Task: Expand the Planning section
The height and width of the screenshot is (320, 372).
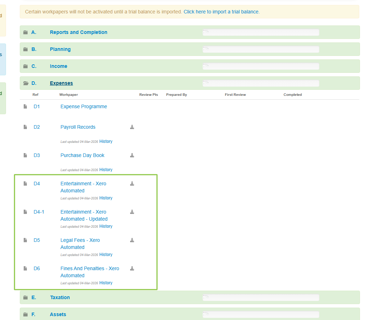Action: point(60,49)
